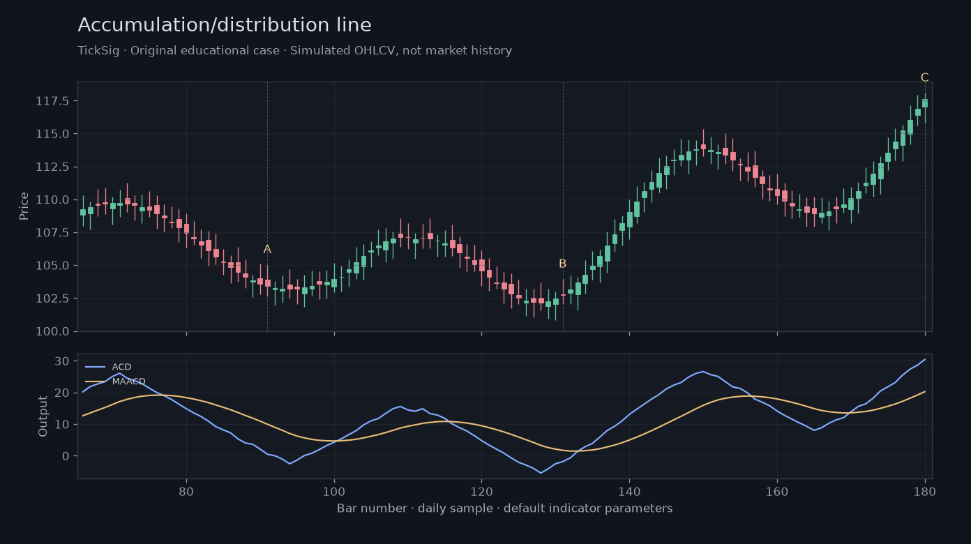Screen dimensions: 971x544
Task: Click output axis tick 20
Action: click(62, 393)
